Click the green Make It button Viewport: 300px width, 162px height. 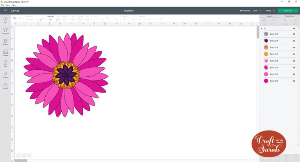[x=288, y=11]
